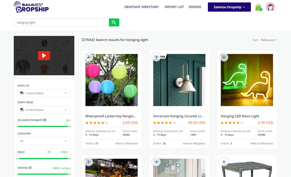Viewport: 291px width, 177px height.
Task: Click the minimum price input field
Action: pos(52,152)
